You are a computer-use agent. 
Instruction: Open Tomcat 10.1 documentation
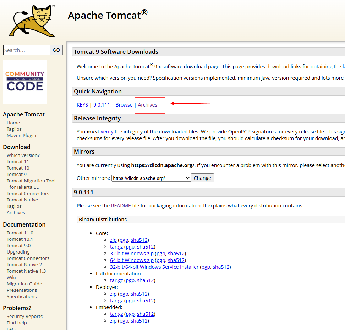pos(20,239)
